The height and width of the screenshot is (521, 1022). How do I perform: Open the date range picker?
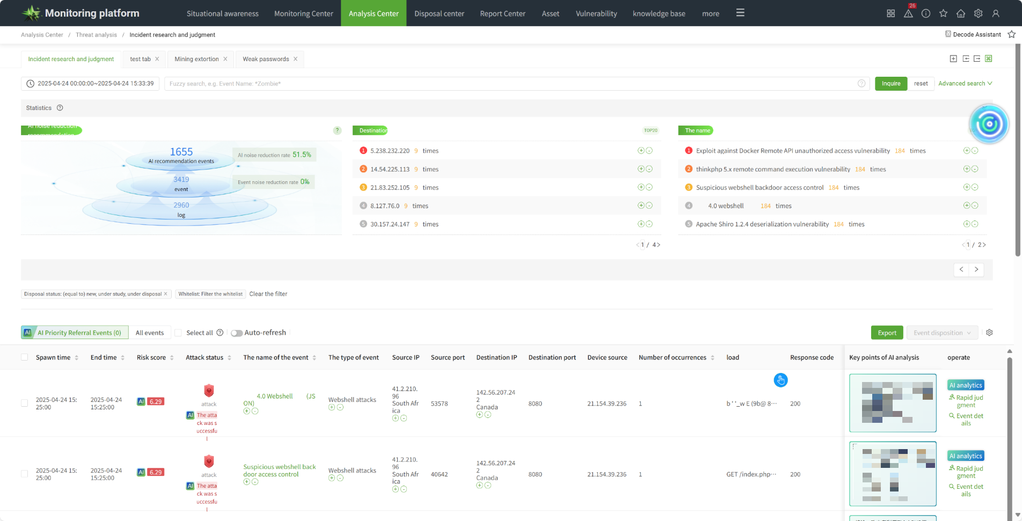coord(90,84)
